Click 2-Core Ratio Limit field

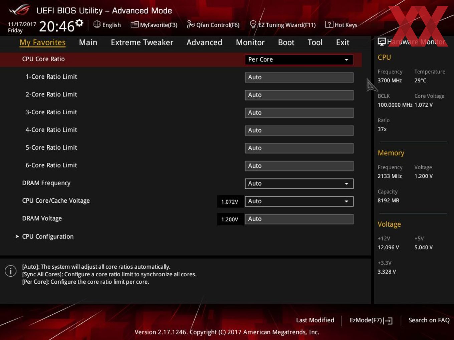point(299,95)
